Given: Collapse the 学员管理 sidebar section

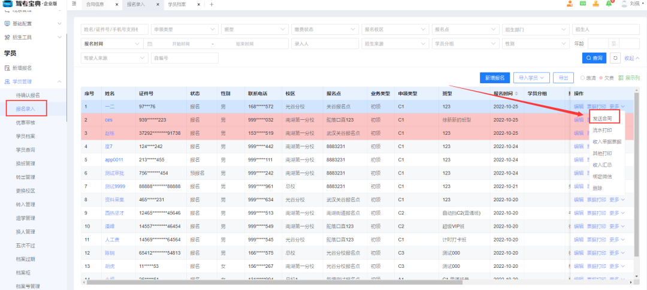Looking at the screenshot, I should 59,81.
